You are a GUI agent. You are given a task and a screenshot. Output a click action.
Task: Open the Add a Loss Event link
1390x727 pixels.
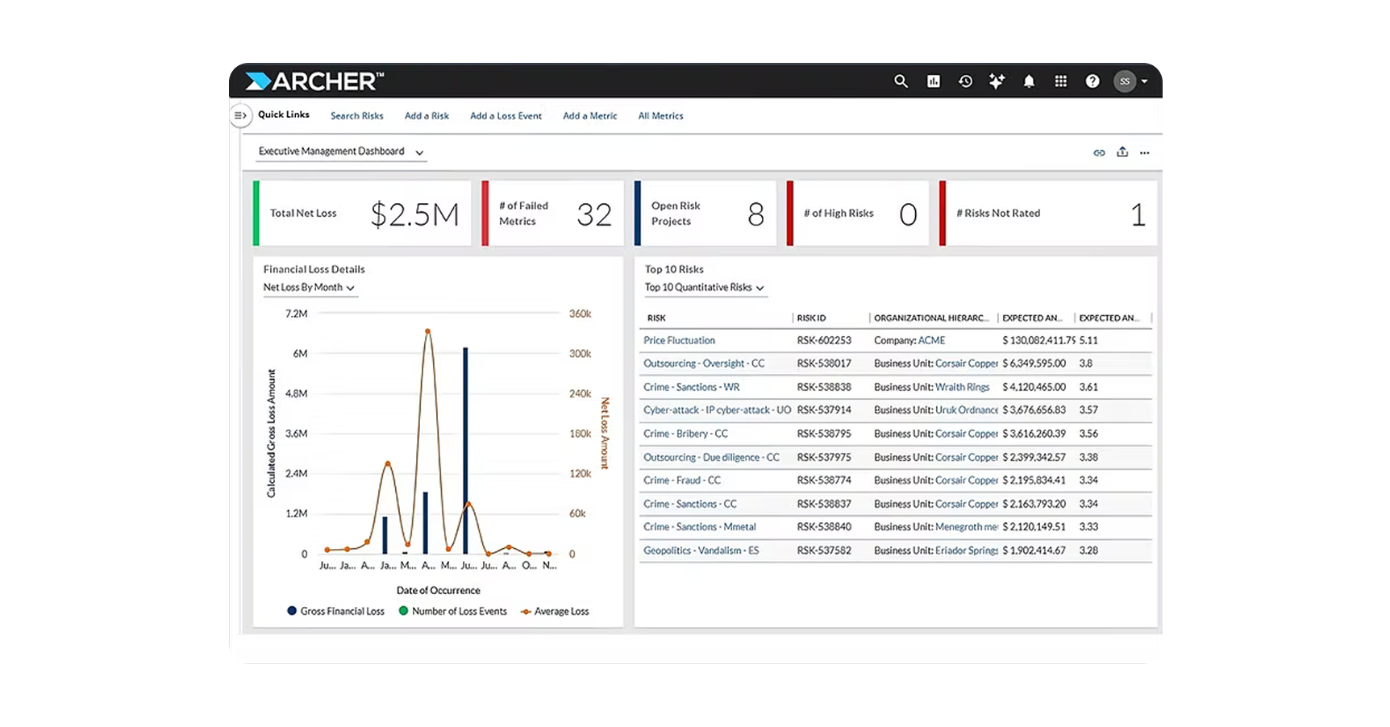pos(506,116)
